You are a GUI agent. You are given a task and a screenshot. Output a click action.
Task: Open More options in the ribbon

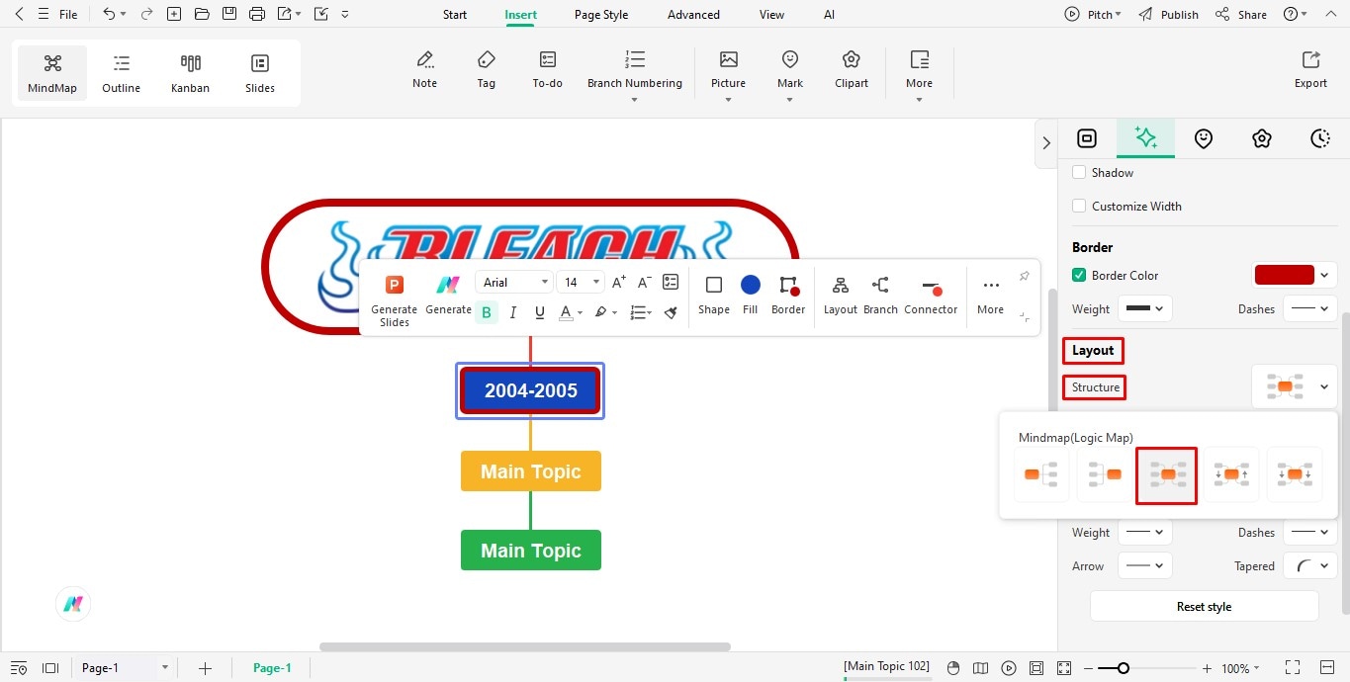tap(920, 74)
